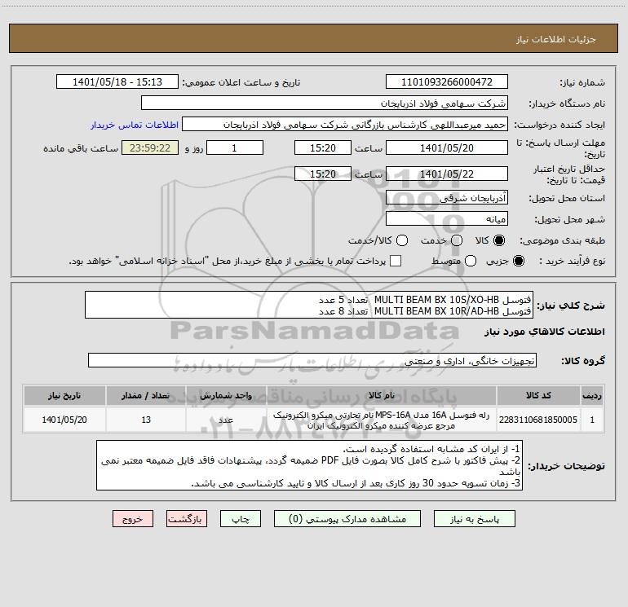Image resolution: width=628 pixels, height=607 pixels.
Task: Click the buyer notes text box
Action: tap(309, 465)
